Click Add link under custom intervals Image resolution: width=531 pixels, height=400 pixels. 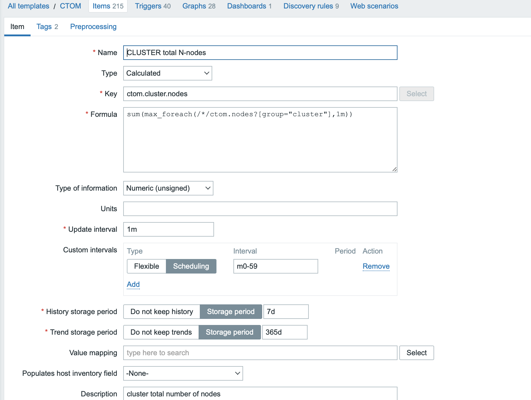tap(133, 284)
